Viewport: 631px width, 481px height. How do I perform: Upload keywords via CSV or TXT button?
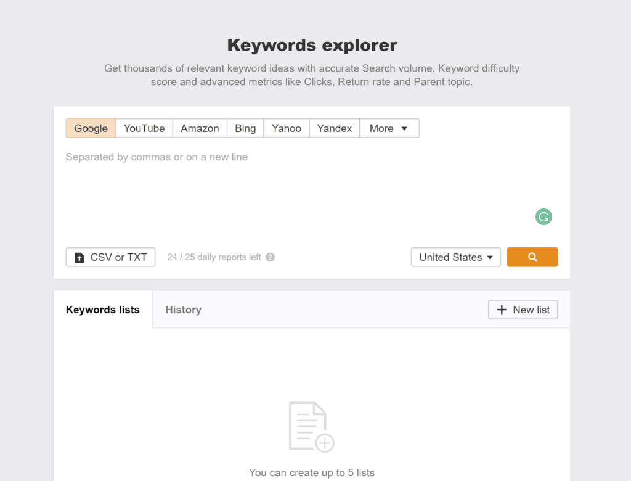click(111, 257)
